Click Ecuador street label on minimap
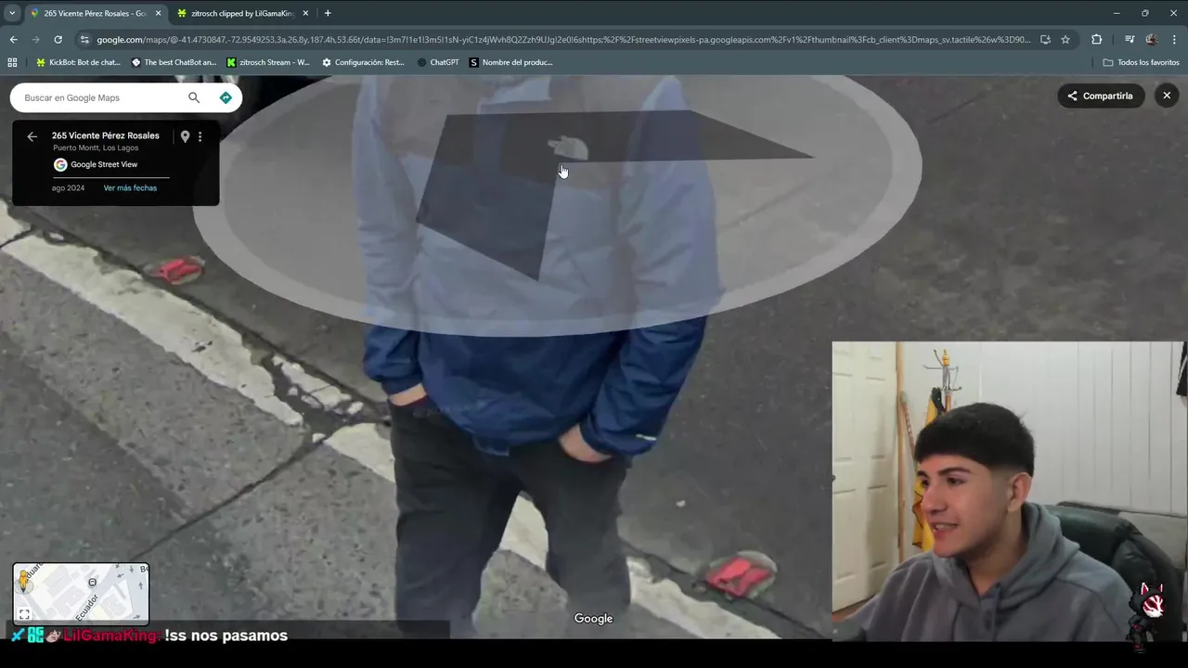 coord(87,607)
